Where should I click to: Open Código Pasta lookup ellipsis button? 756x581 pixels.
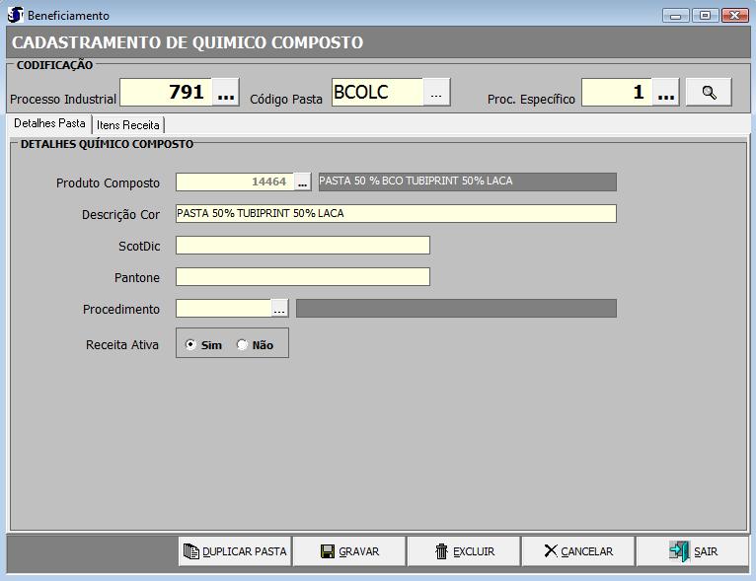[437, 92]
